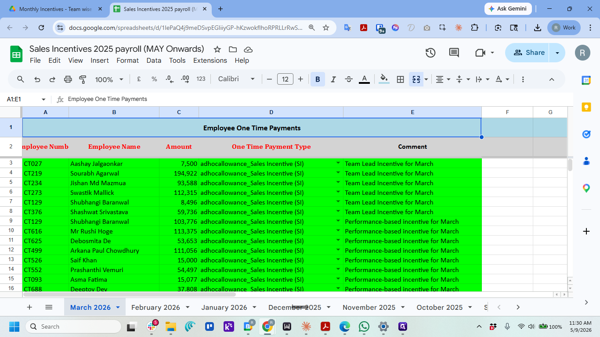Open text wrapping dropdown

coord(483,79)
